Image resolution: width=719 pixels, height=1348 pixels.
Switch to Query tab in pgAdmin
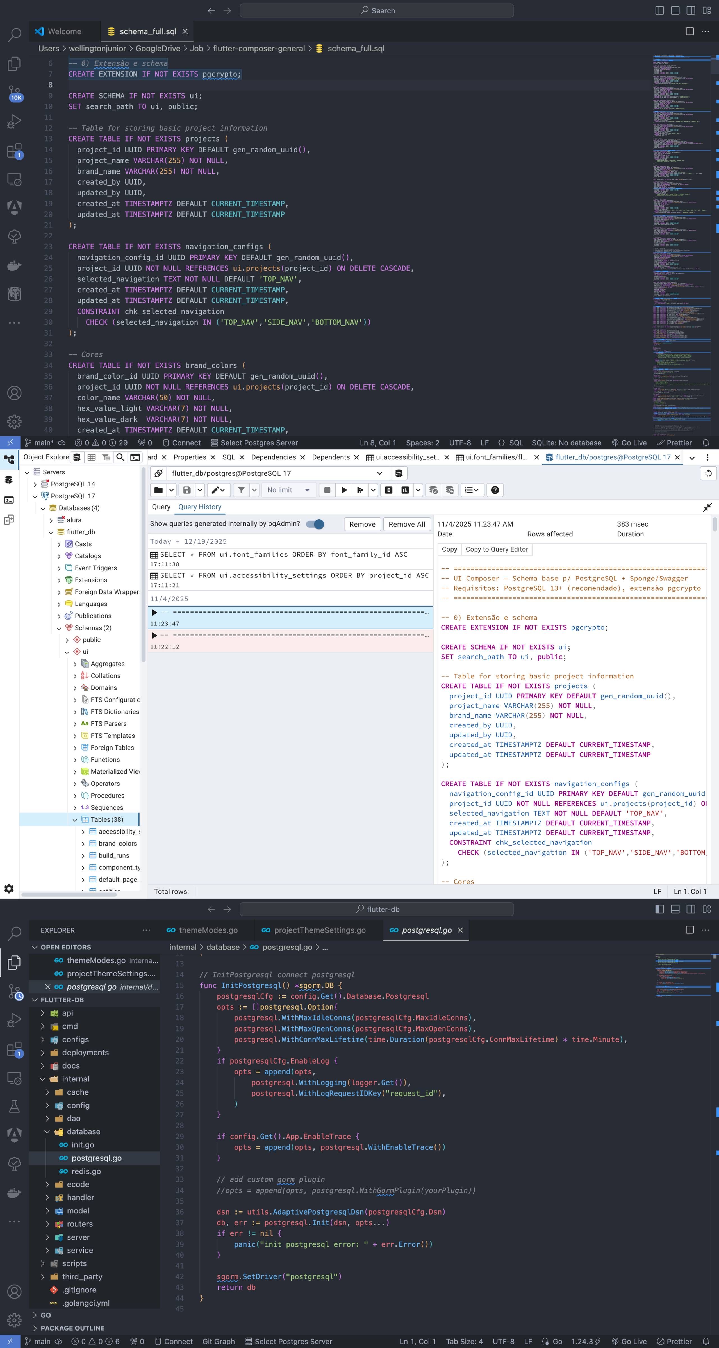point(161,507)
